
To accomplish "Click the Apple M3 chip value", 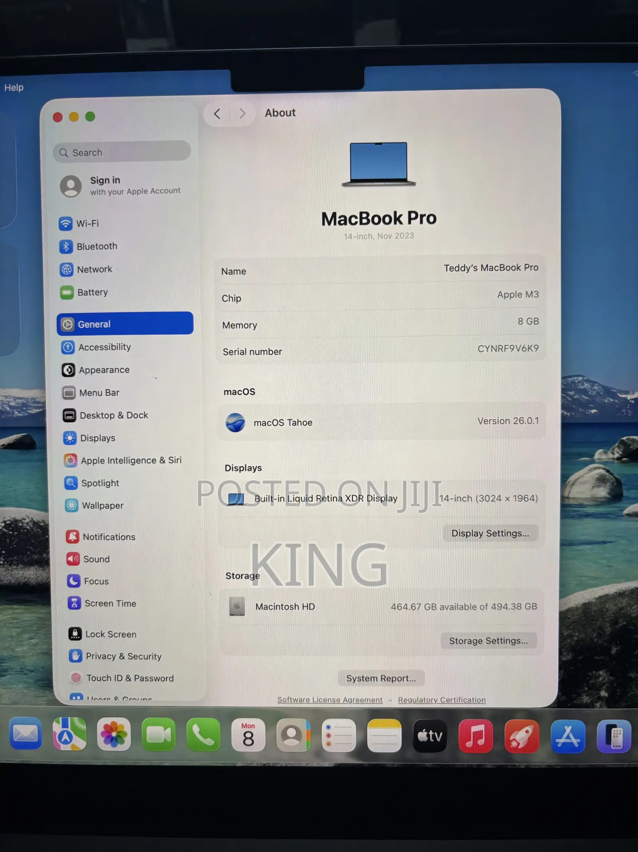I will [518, 295].
